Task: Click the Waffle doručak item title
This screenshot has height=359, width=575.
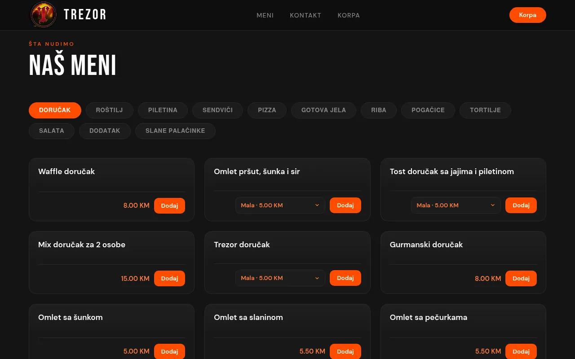Action: click(66, 171)
